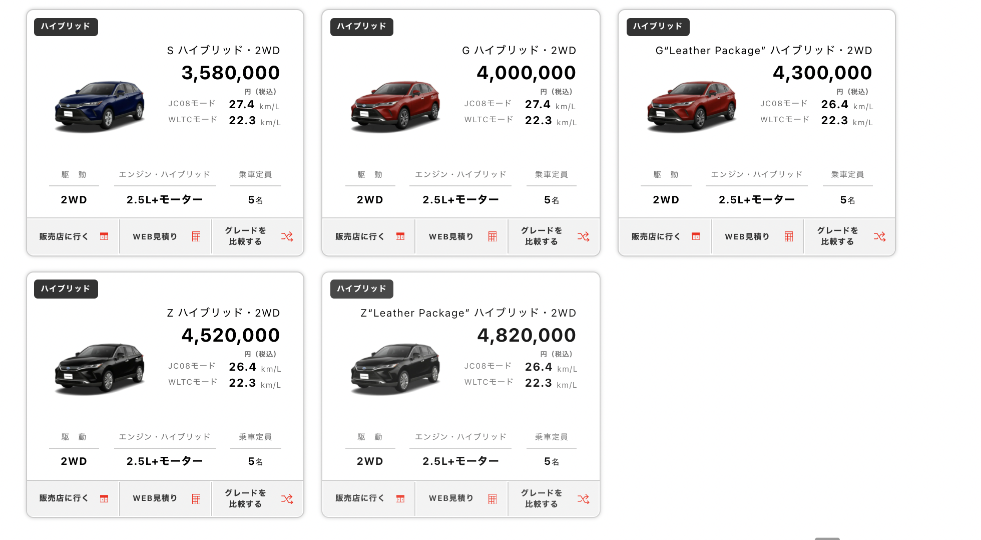Viewport: 981px width, 540px height.
Task: Click dealer store icon on G Hybrid card
Action: pyautogui.click(x=400, y=236)
